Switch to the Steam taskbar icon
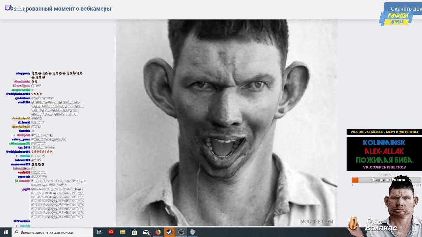 169,232
